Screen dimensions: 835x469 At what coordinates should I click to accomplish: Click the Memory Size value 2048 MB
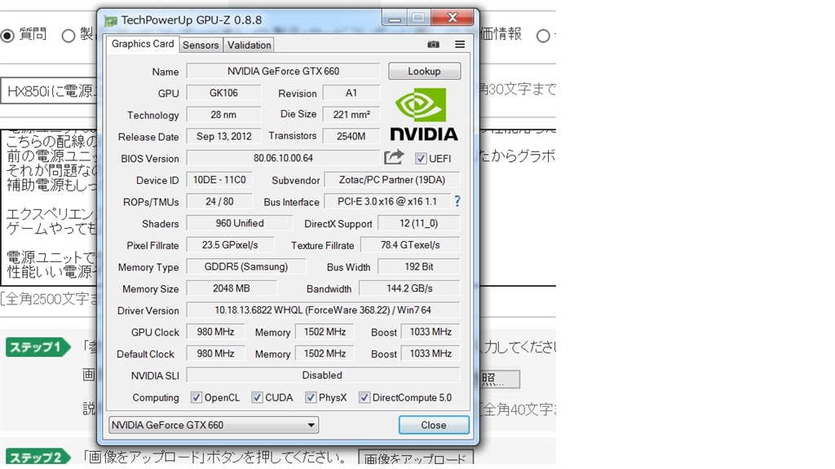(x=231, y=288)
